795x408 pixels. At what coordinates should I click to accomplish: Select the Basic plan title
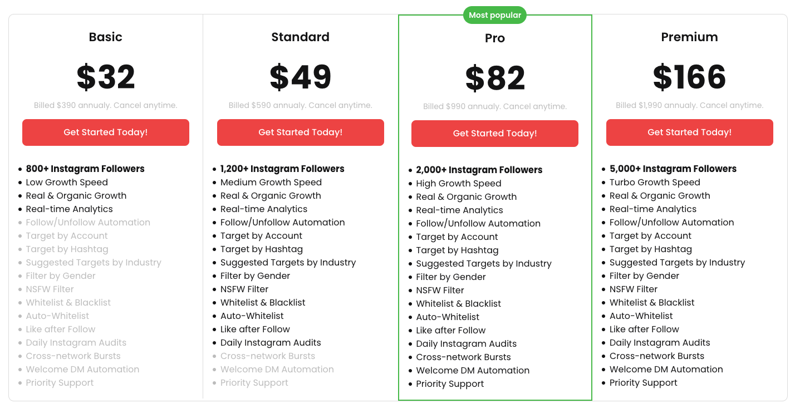(x=106, y=37)
